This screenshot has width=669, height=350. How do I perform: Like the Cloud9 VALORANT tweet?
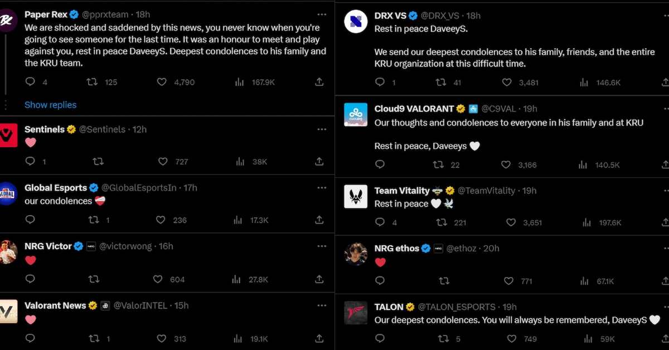click(x=506, y=164)
